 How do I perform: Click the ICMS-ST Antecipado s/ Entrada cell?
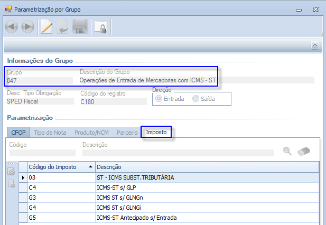tap(207, 218)
